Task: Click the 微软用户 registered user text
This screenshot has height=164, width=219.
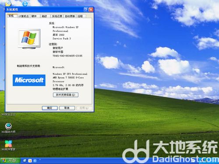Action: tap(58, 48)
